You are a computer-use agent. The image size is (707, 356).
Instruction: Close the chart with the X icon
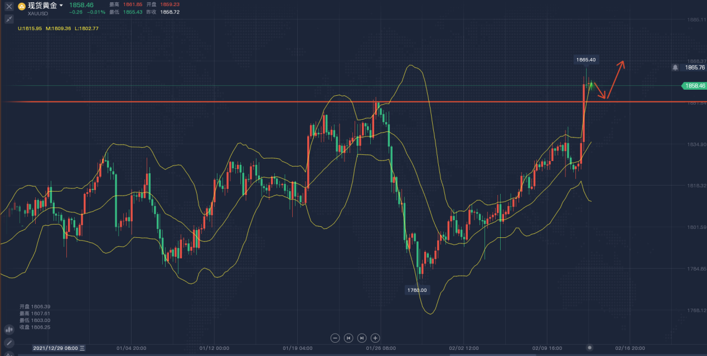[9, 6]
